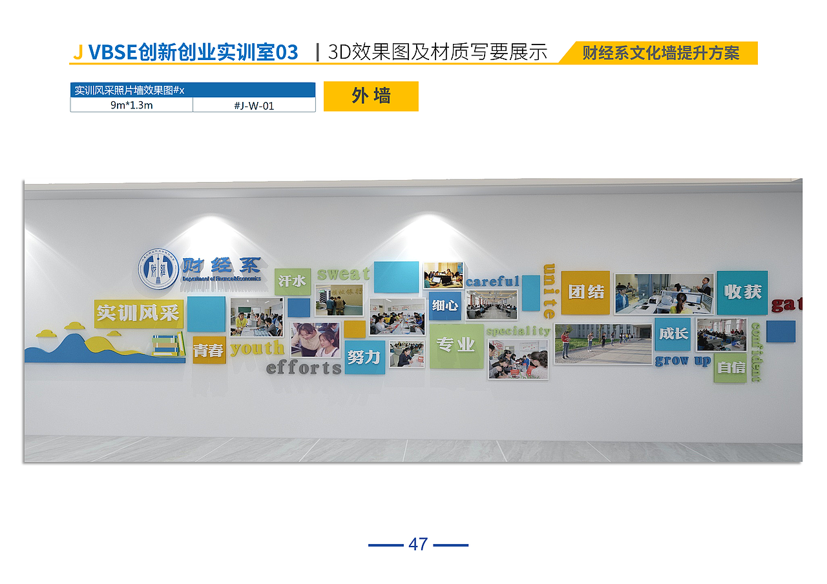Select the green 汗水 block
Screen dimensions: 827x584
tap(292, 282)
